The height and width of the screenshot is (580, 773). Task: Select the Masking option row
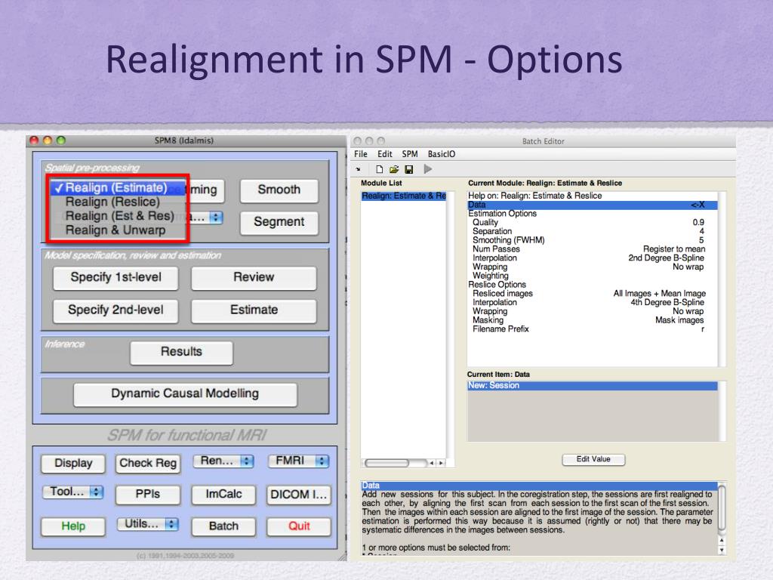point(592,320)
